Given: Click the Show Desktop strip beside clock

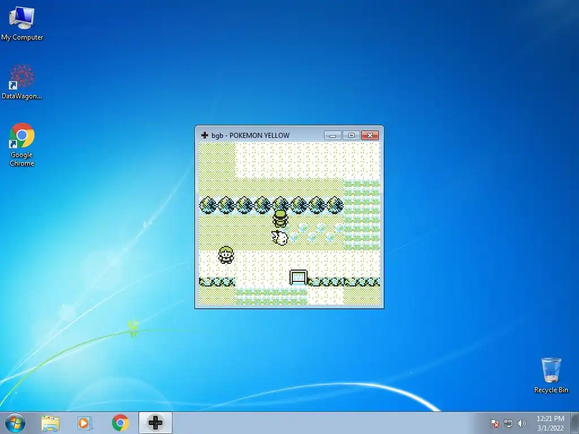Looking at the screenshot, I should coord(575,423).
